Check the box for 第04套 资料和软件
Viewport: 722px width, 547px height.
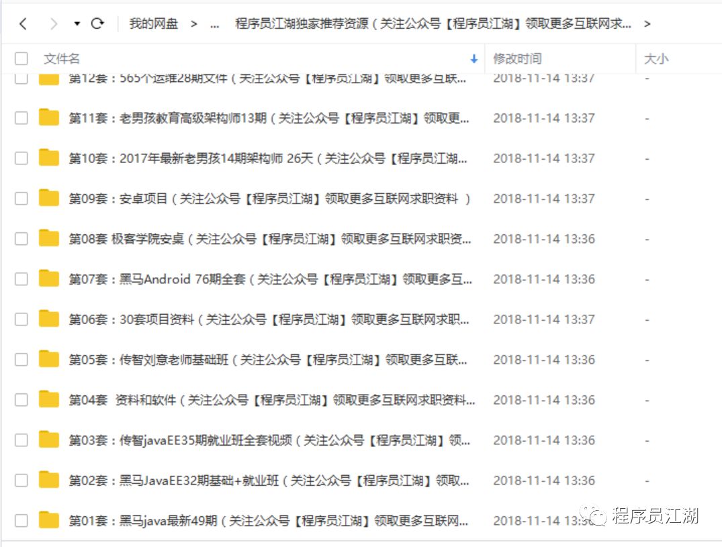(21, 400)
